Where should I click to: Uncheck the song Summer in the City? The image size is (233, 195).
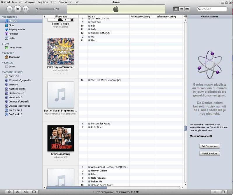[x=89, y=33]
